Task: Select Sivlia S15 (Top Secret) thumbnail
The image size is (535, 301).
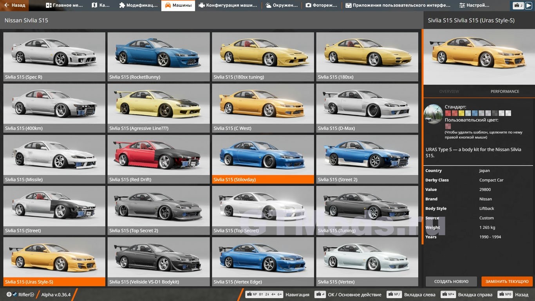Action: (x=263, y=210)
